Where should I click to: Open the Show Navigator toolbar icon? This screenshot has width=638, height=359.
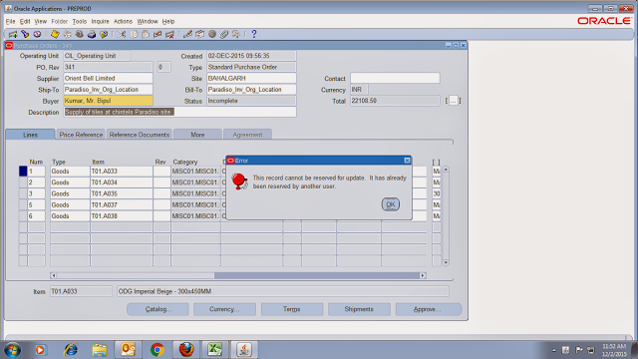pos(38,34)
